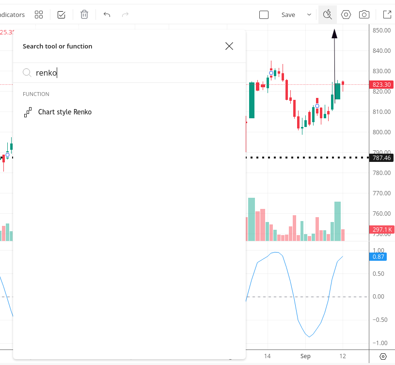Open chart settings hexagon icon

coord(346,15)
